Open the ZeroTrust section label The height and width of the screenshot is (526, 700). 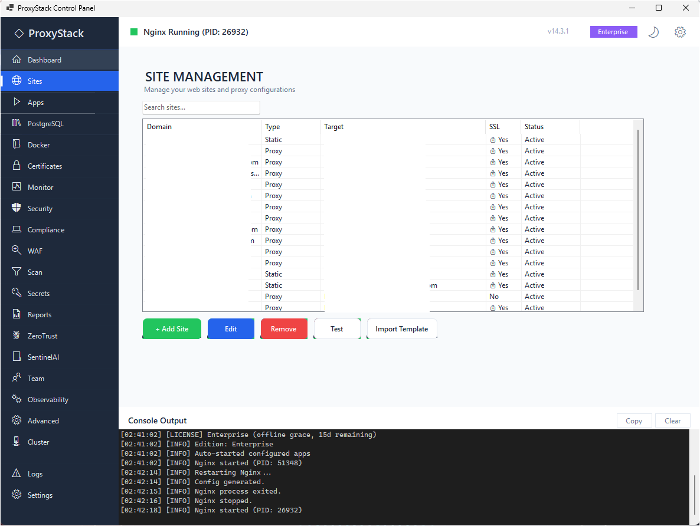click(42, 336)
